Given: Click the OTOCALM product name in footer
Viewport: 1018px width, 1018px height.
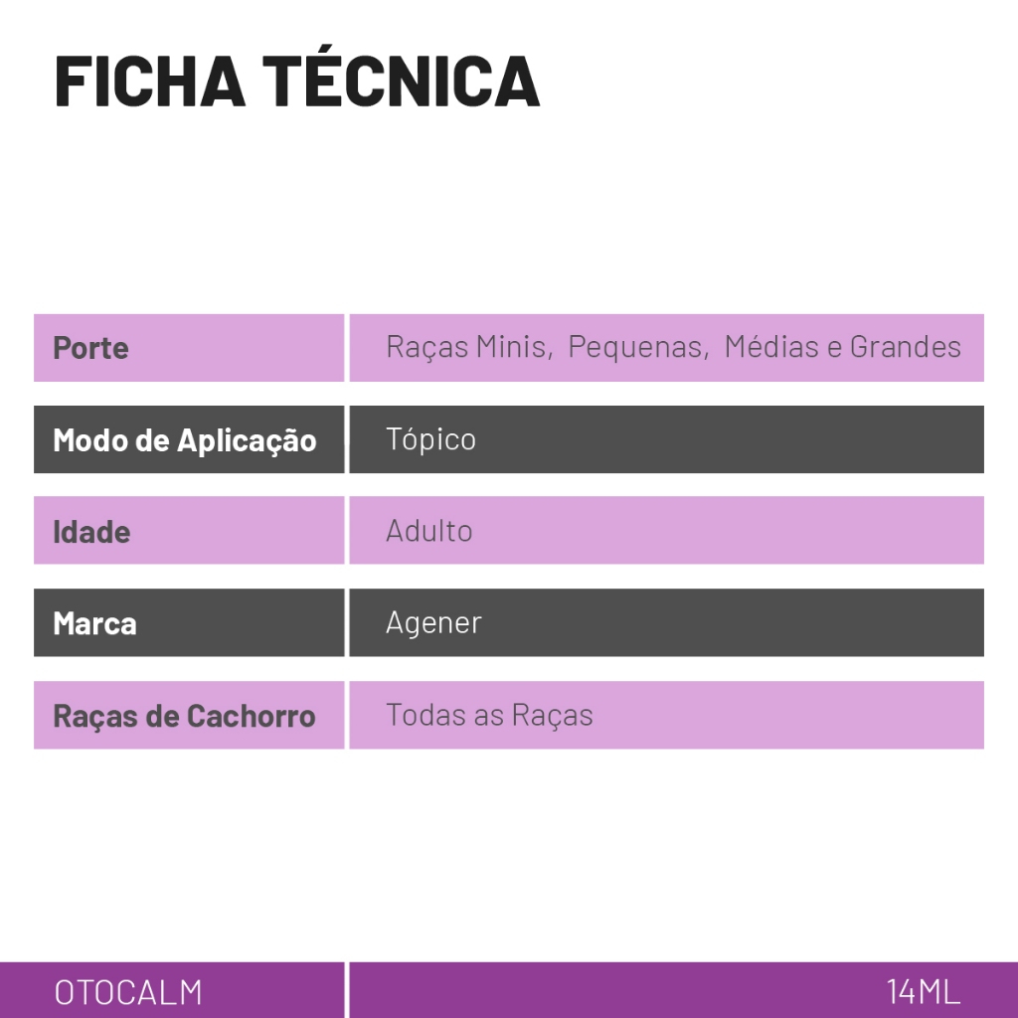Looking at the screenshot, I should coord(128,992).
